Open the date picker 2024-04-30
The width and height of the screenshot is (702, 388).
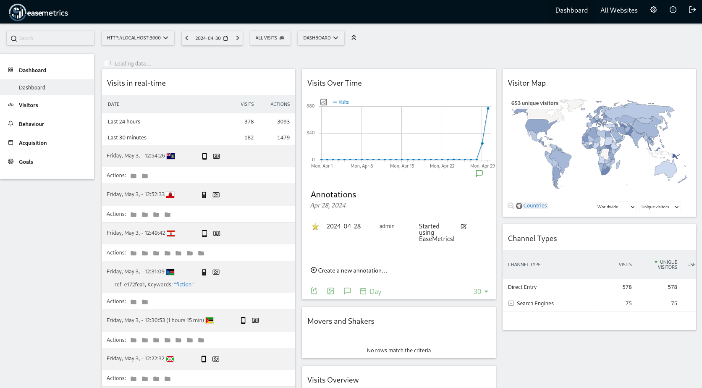[212, 38]
